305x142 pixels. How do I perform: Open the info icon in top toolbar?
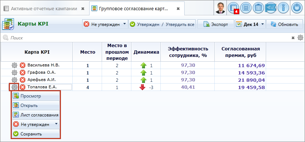[x=283, y=8]
